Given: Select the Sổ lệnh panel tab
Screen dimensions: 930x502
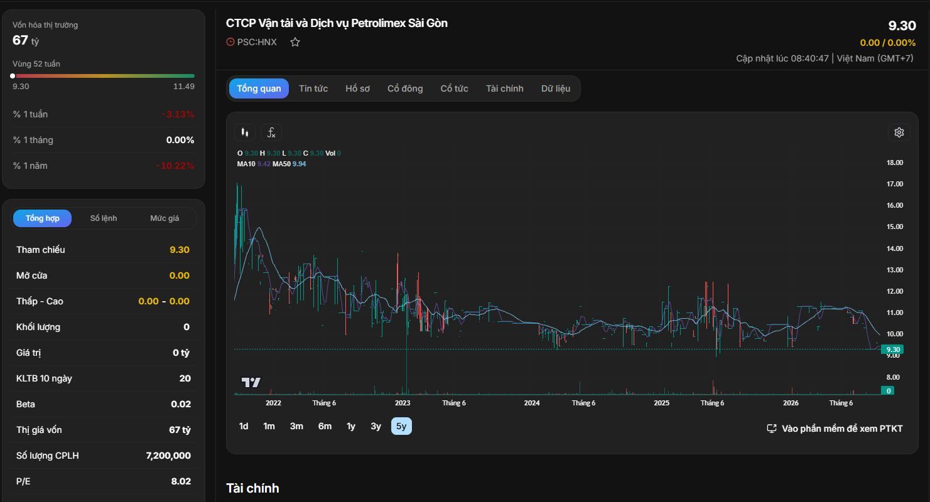Looking at the screenshot, I should [104, 218].
